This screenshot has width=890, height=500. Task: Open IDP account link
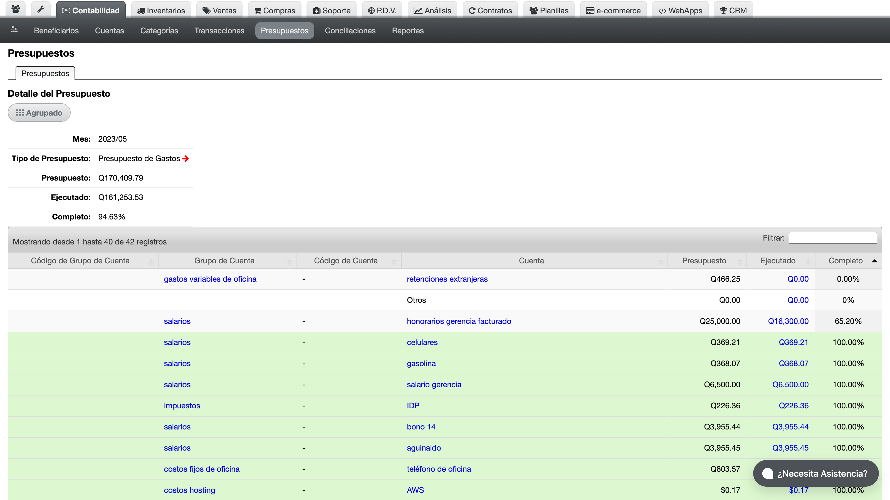413,406
